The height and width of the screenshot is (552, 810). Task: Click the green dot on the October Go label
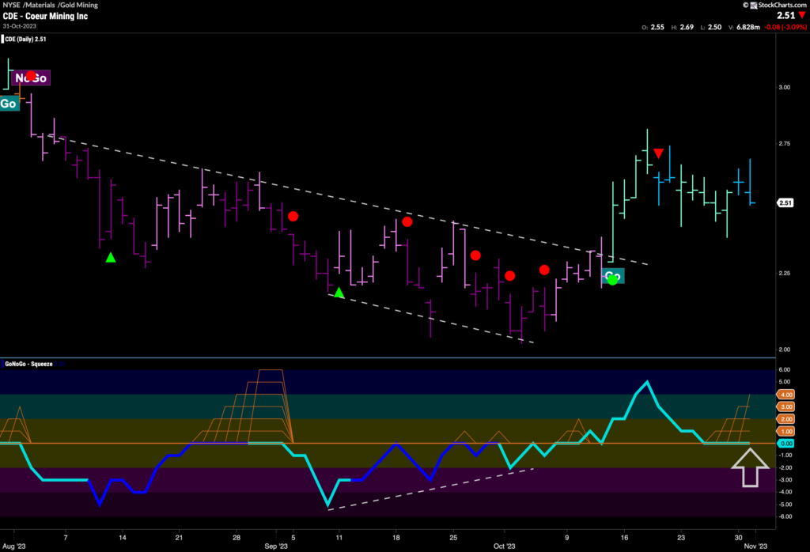(611, 279)
